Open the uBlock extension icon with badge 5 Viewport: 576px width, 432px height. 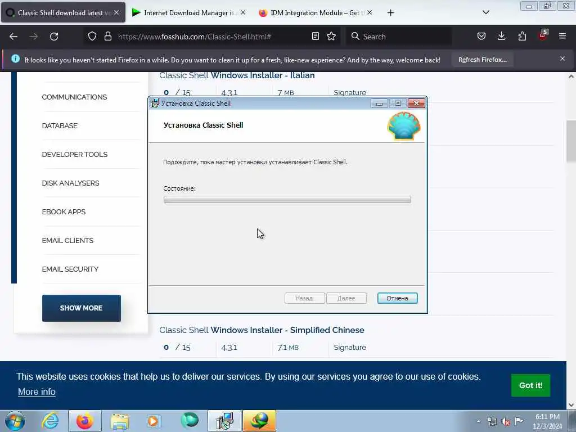(x=543, y=35)
